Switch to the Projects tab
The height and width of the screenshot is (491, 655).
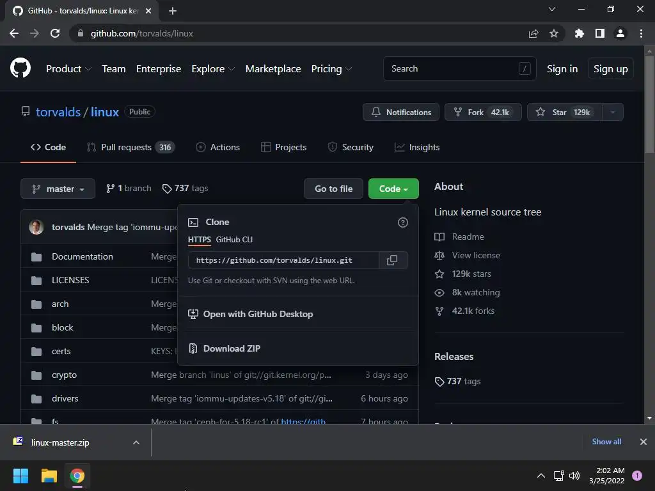(x=283, y=148)
